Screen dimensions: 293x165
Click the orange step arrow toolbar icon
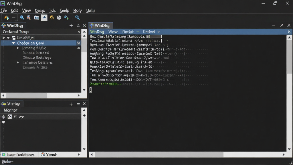click(x=52, y=17)
